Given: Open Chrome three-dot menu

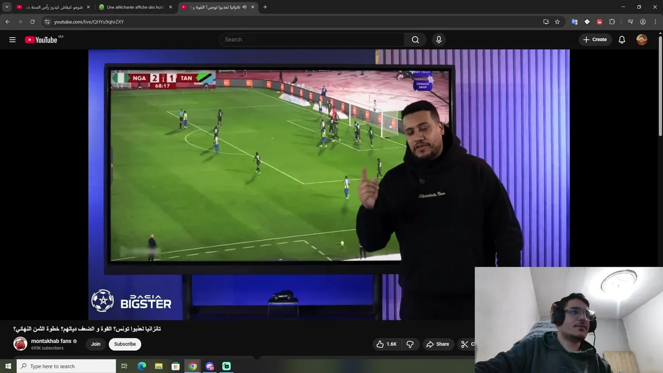Looking at the screenshot, I should (655, 22).
